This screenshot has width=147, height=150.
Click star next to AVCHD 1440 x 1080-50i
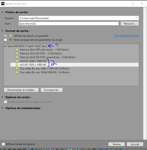17,61
